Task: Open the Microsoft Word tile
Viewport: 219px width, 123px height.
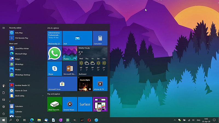Action: pos(70,69)
